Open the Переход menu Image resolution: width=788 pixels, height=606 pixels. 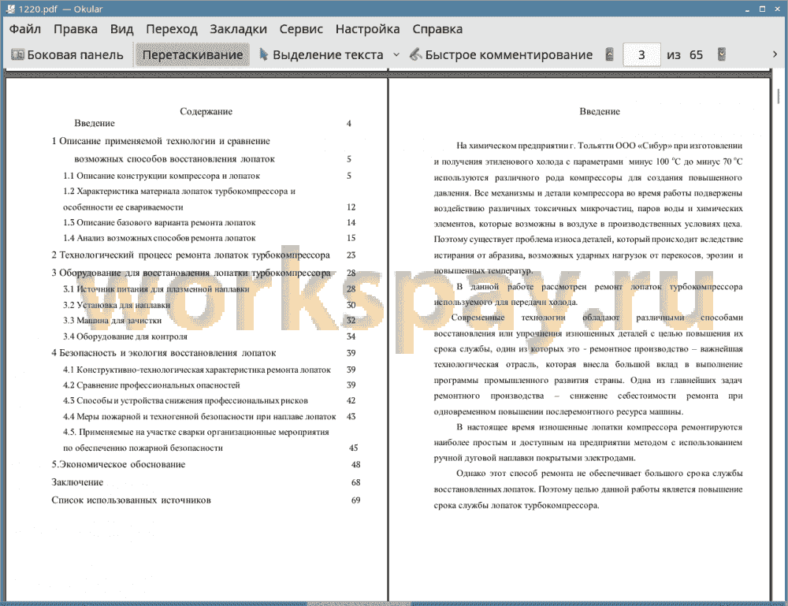pos(171,29)
